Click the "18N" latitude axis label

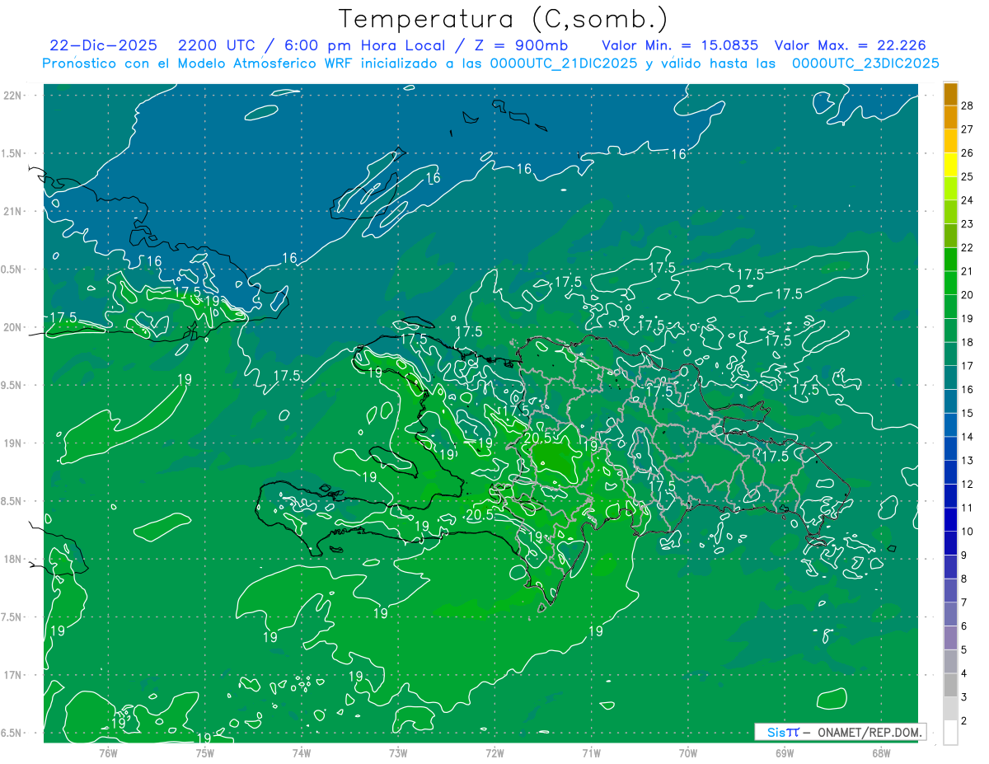pos(12,560)
